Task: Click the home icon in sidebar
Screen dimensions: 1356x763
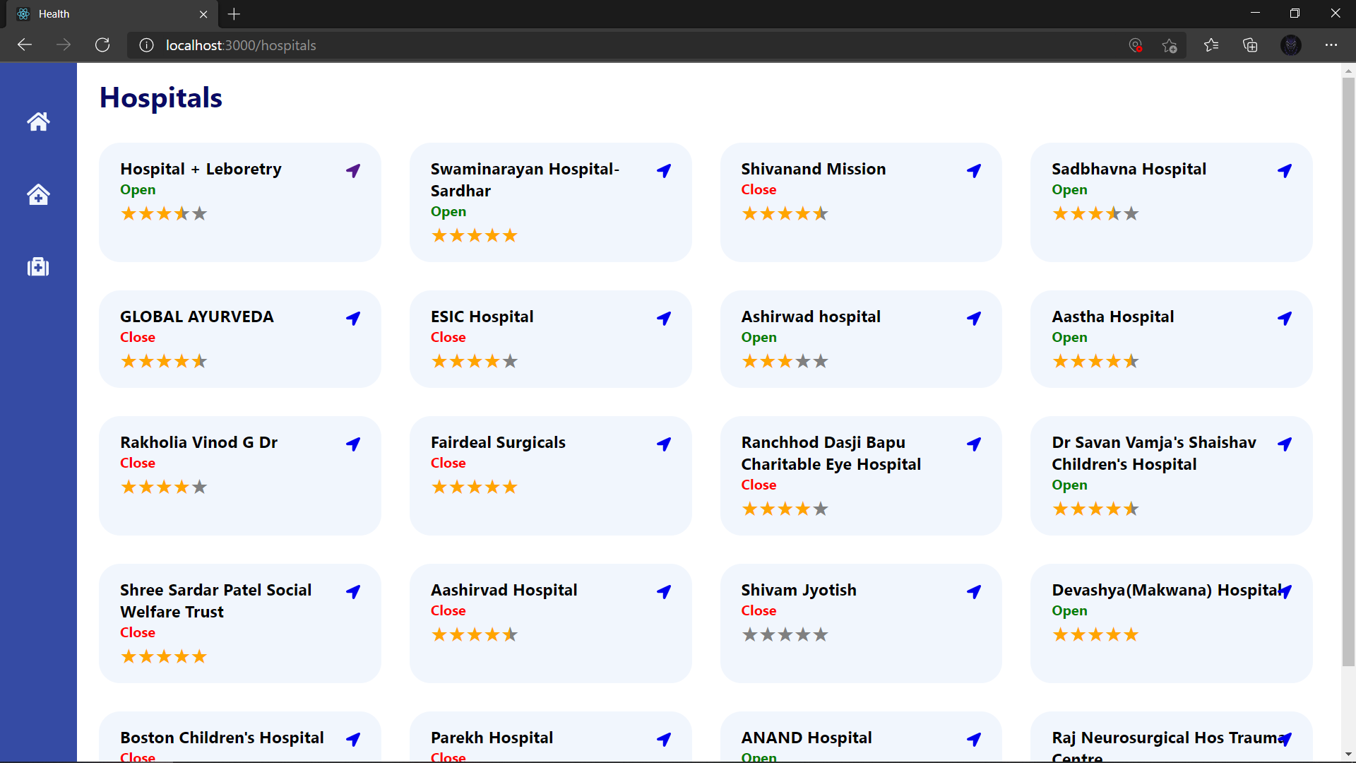Action: click(38, 122)
